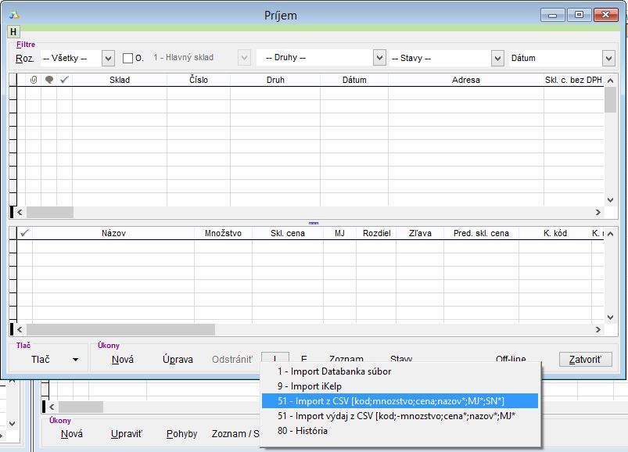Expand the '-- Druhy --' filter dropdown
This screenshot has width=628, height=452.
click(x=379, y=58)
